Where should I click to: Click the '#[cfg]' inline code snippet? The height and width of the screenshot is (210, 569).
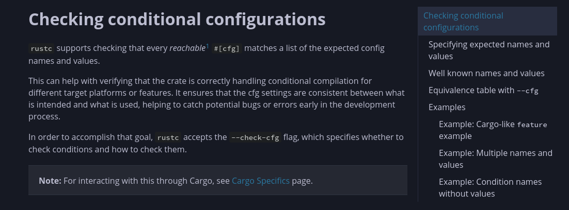point(227,49)
